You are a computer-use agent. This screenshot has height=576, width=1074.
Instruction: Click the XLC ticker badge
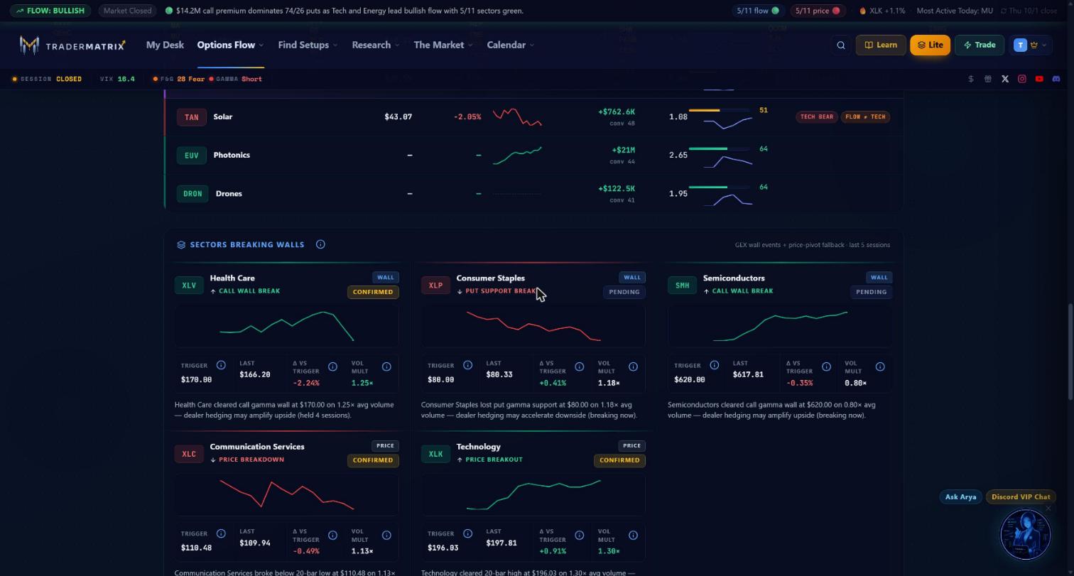coord(189,454)
